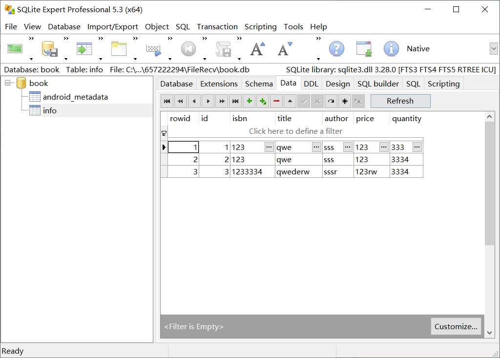
Task: Click the execute SQL toolbar icon with blue arrow
Action: tap(153, 49)
